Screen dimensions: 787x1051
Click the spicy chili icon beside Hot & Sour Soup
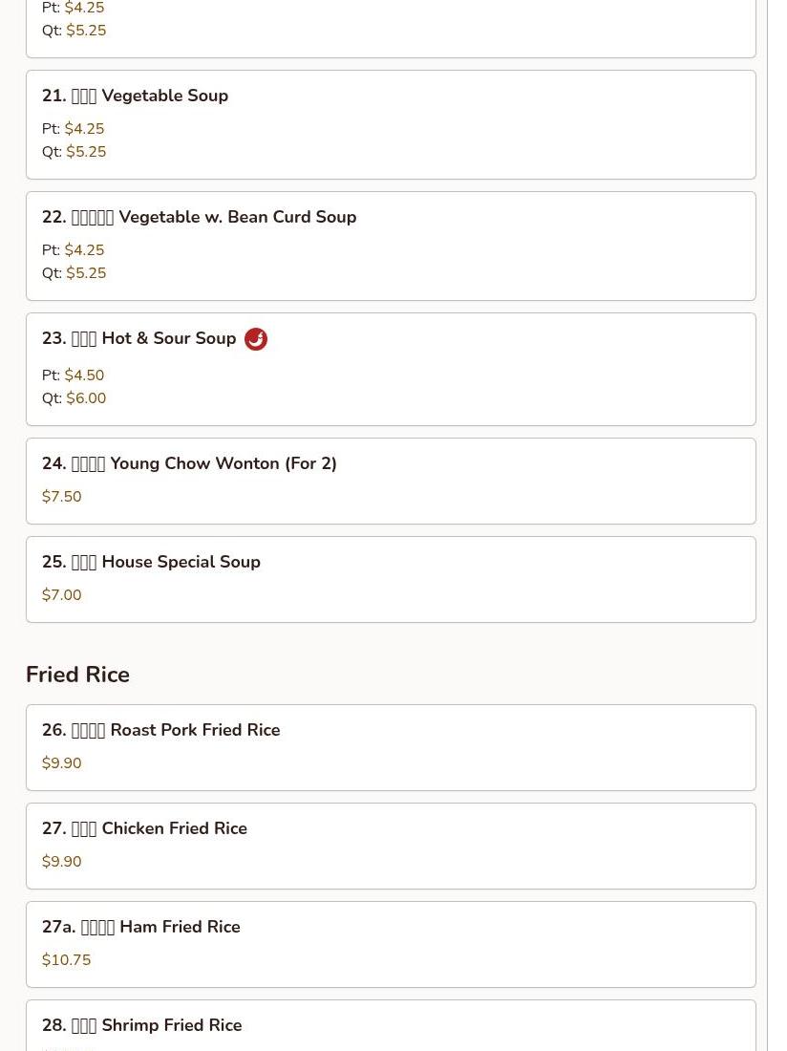pos(255,339)
